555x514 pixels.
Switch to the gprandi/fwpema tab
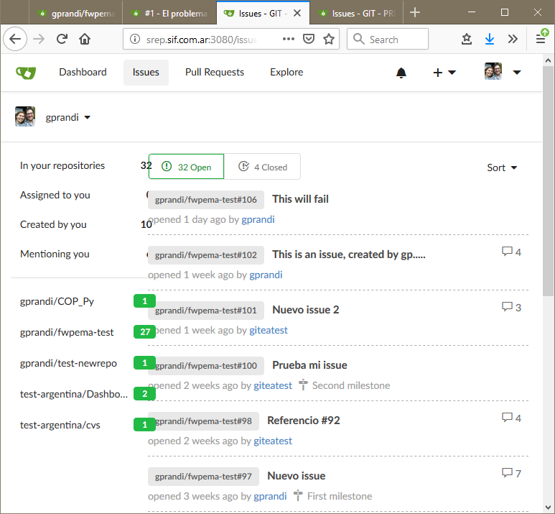[75, 14]
